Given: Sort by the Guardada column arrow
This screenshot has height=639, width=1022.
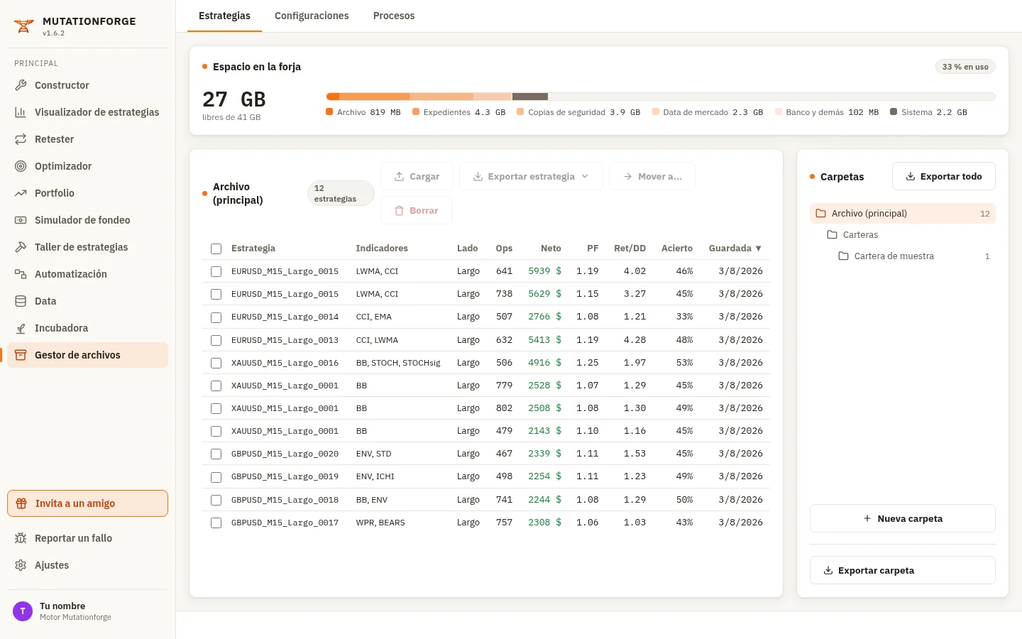Looking at the screenshot, I should (759, 248).
